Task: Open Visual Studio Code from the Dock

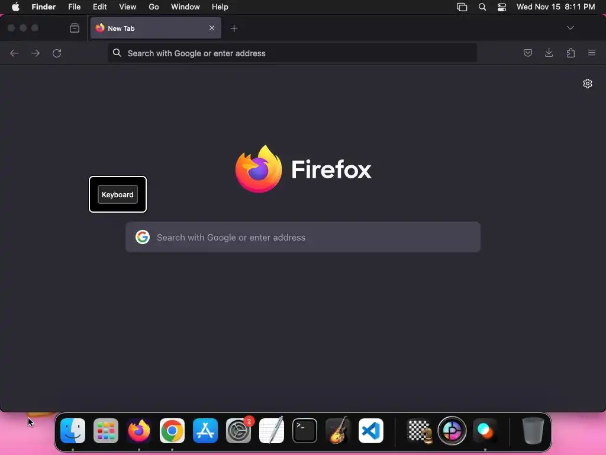Action: click(x=371, y=431)
